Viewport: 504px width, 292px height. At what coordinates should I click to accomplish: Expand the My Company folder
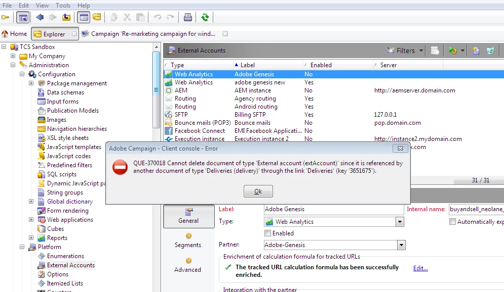tap(13, 56)
